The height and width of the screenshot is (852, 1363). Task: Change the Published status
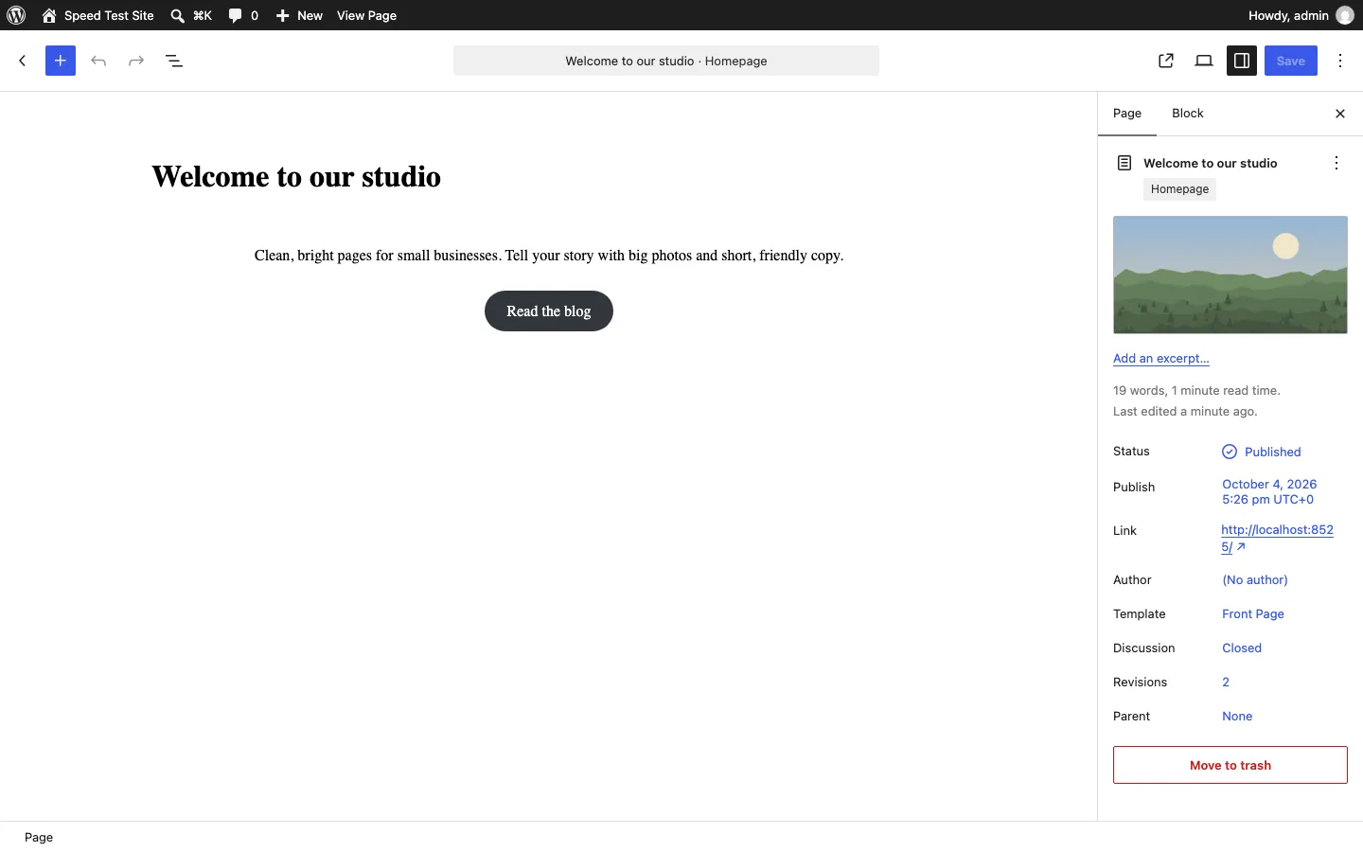coord(1262,452)
